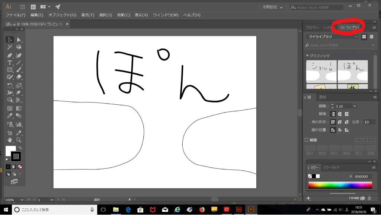Collapse the グラフィック section

point(307,56)
